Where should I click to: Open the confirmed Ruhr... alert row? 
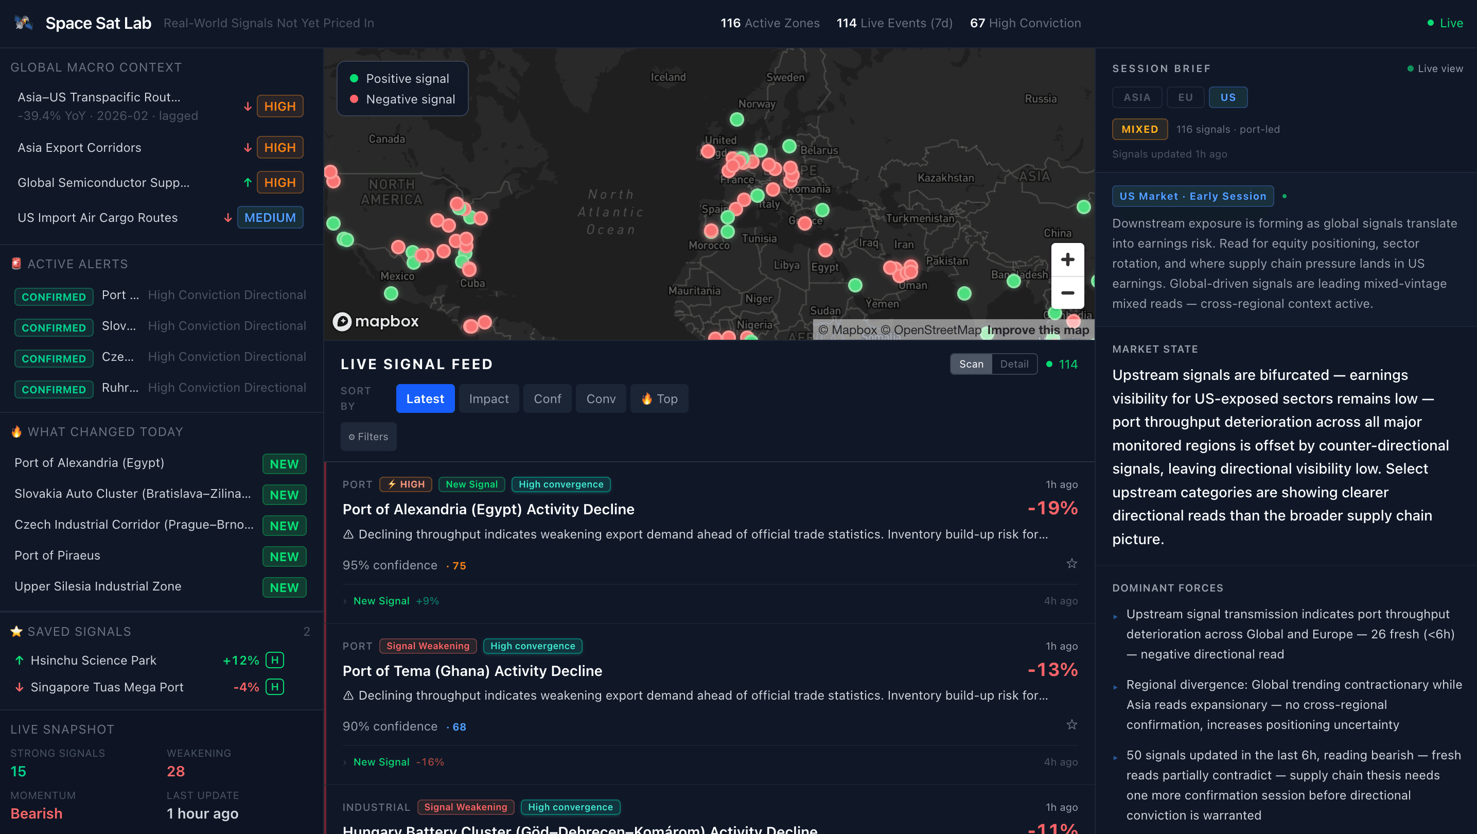161,388
